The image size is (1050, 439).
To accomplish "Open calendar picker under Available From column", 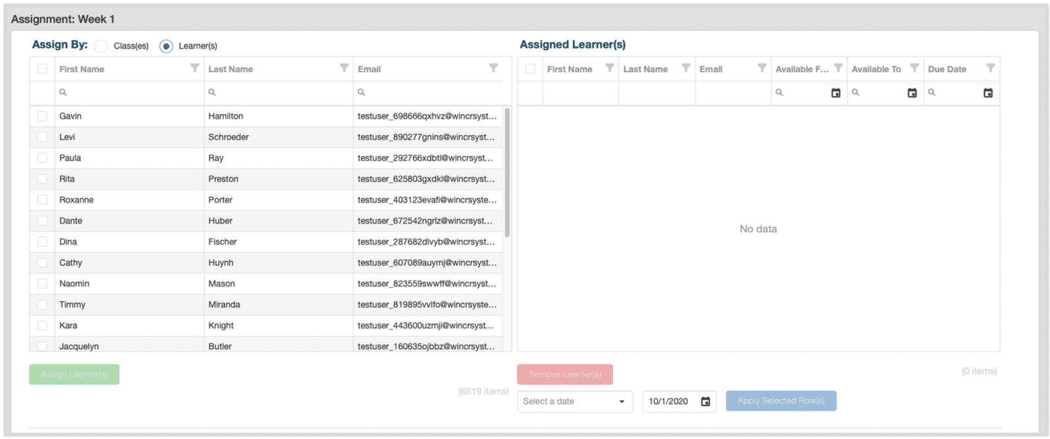I will 835,93.
